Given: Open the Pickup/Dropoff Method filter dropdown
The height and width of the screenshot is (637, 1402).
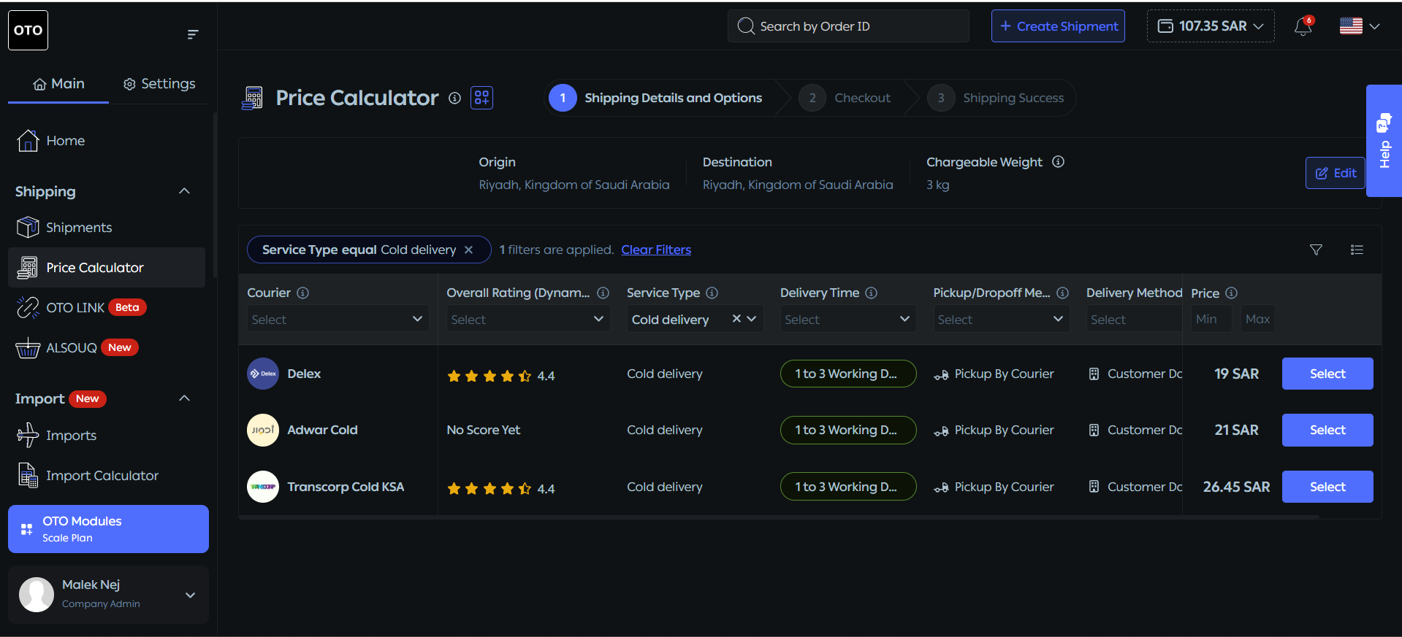Looking at the screenshot, I should (x=1001, y=319).
